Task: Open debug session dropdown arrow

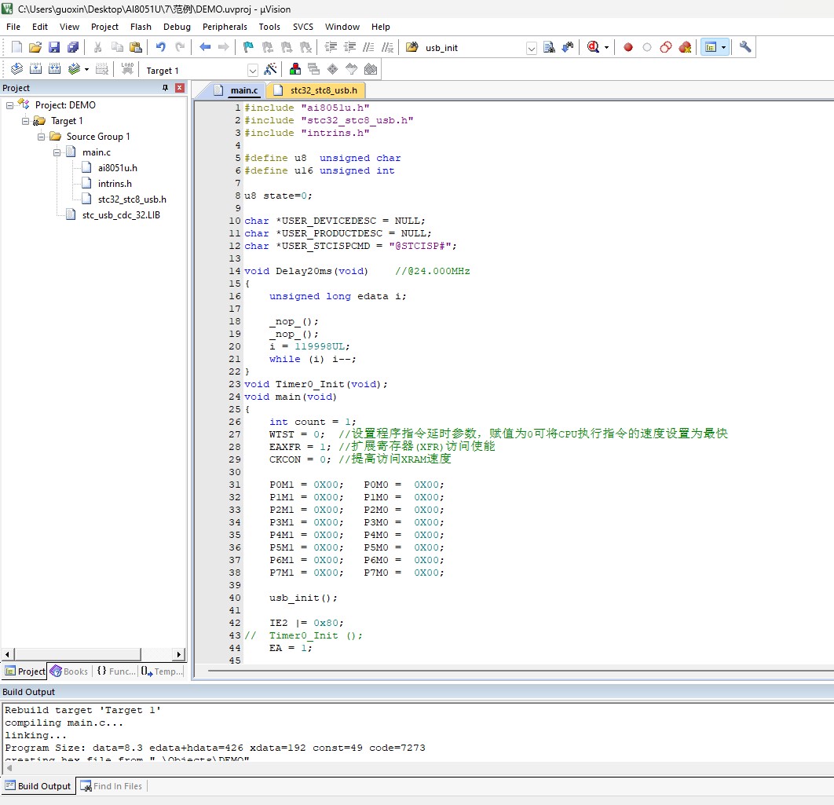Action: [x=606, y=47]
